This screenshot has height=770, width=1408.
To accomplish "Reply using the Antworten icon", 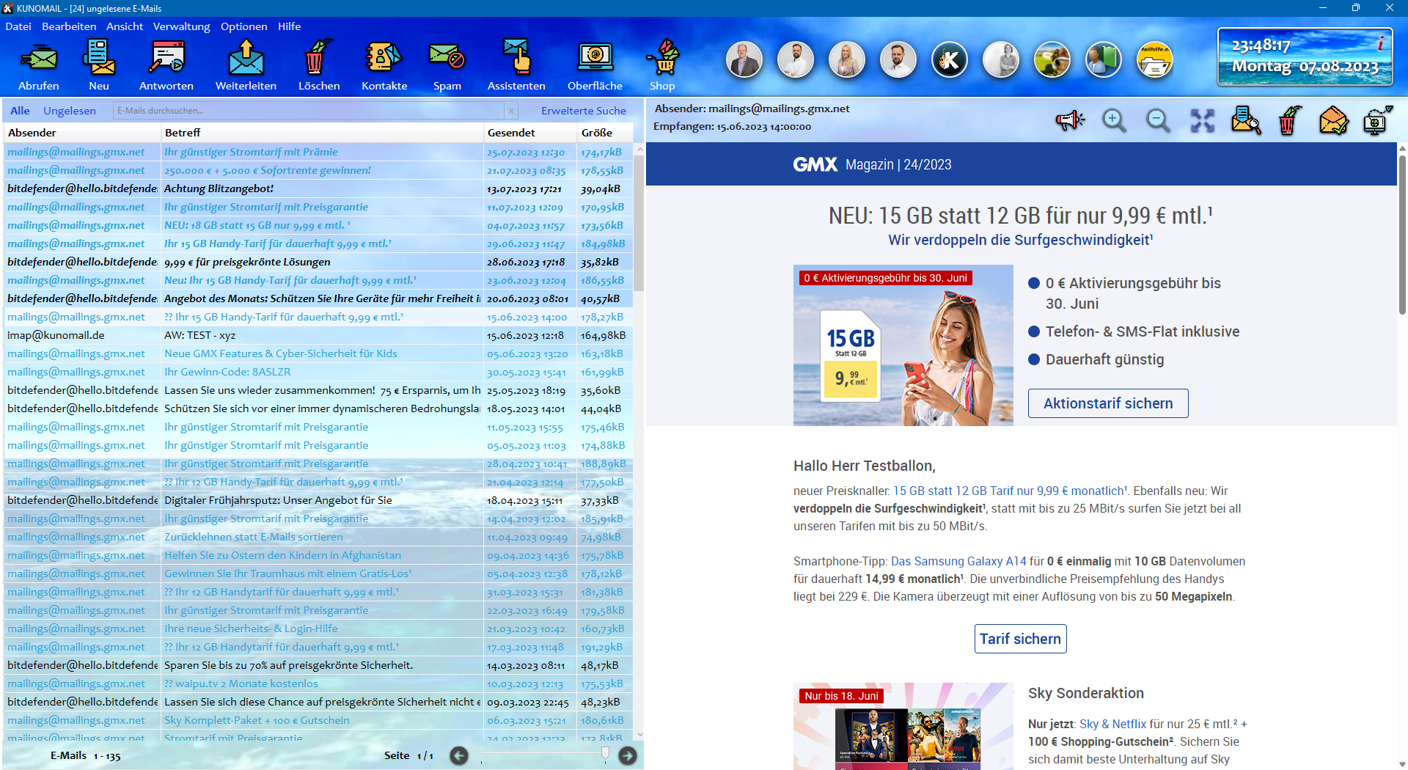I will [x=166, y=57].
